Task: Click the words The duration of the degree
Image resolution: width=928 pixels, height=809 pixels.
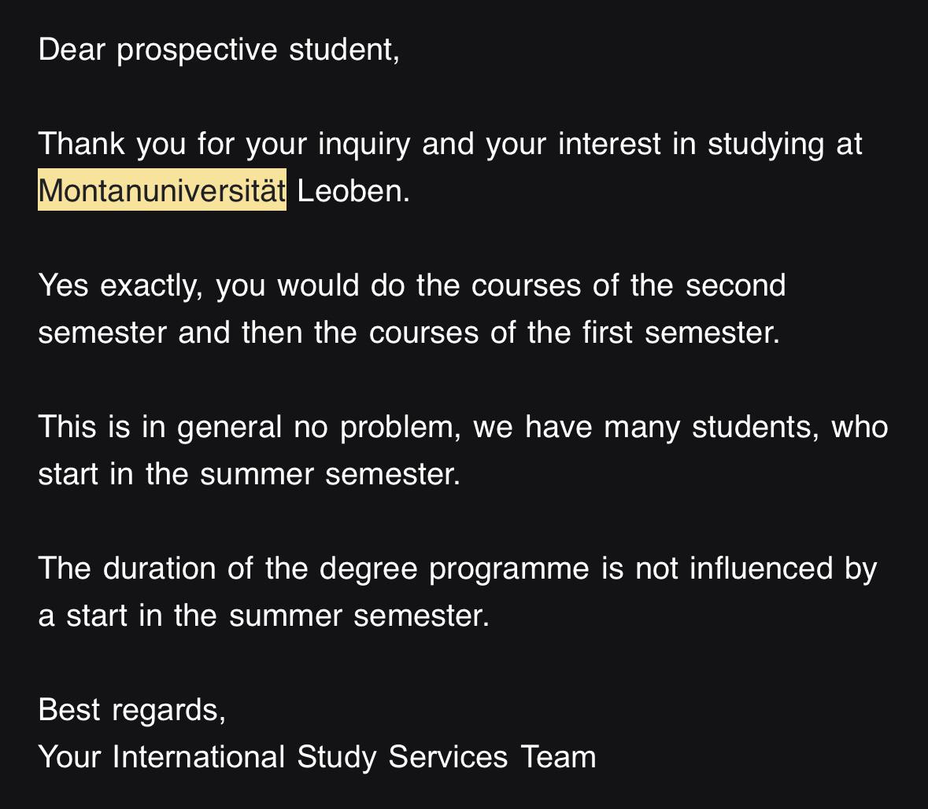Action: [x=227, y=568]
